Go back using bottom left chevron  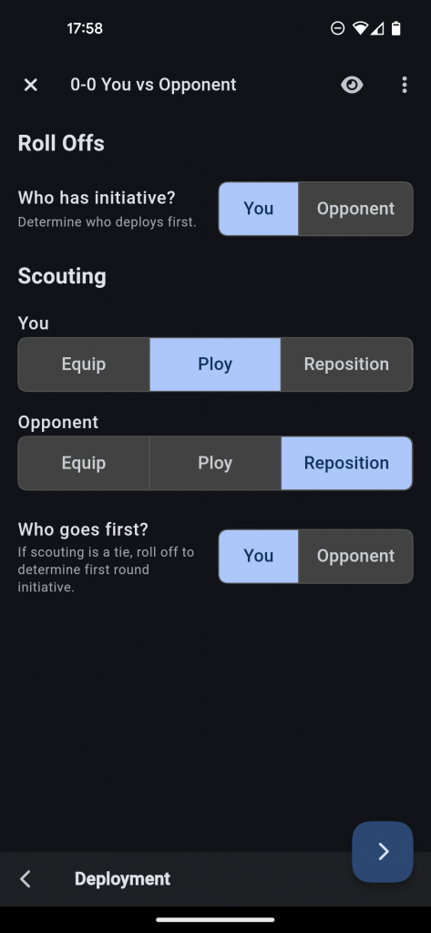pyautogui.click(x=25, y=879)
